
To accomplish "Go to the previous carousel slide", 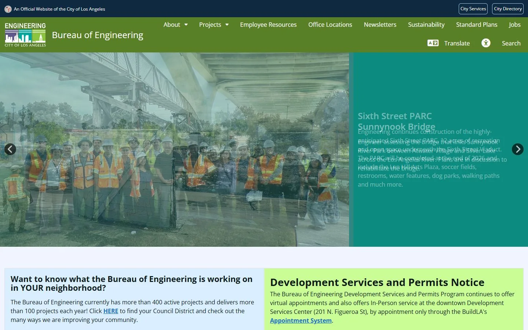I will (x=10, y=149).
